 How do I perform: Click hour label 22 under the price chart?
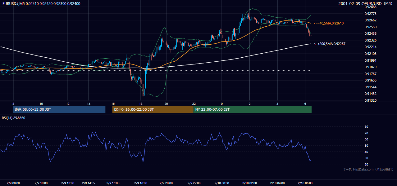(x=194, y=104)
